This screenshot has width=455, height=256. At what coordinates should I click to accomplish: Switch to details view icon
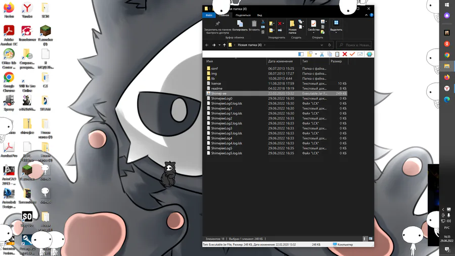click(x=365, y=239)
